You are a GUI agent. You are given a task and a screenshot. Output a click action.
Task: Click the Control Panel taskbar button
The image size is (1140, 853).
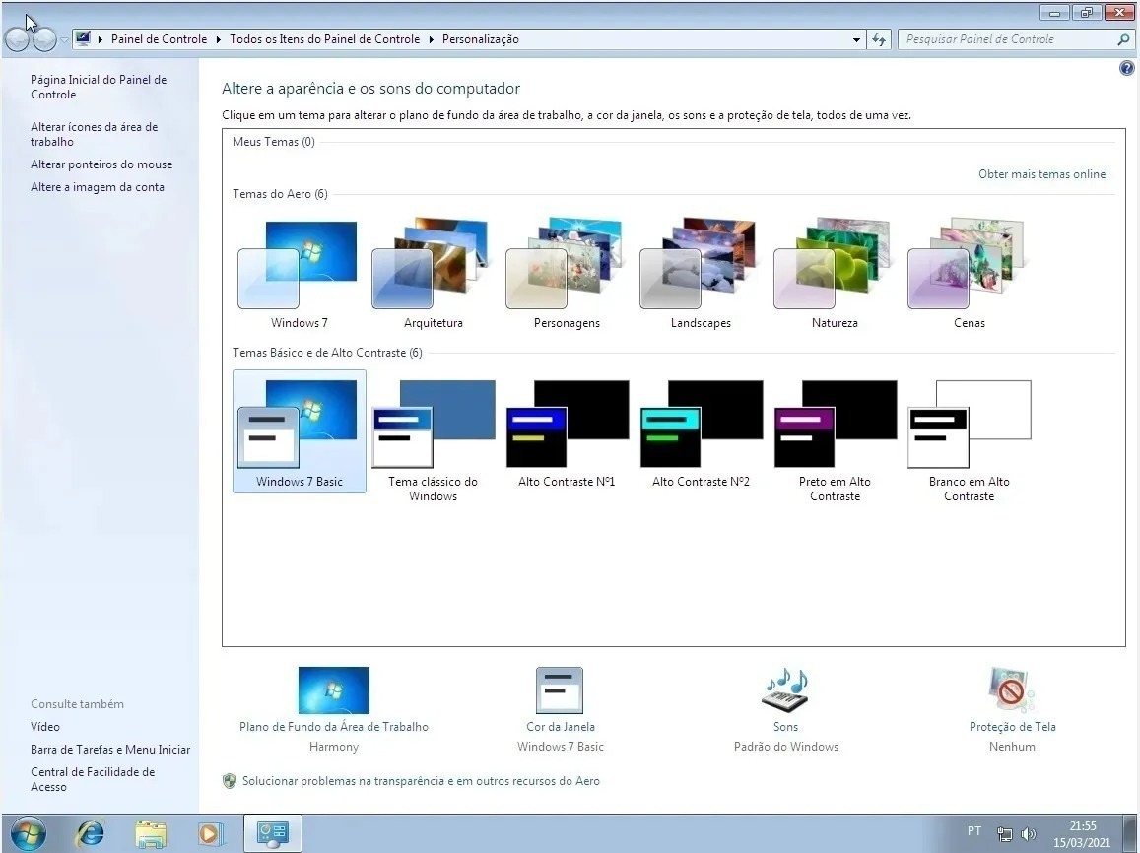tap(273, 833)
